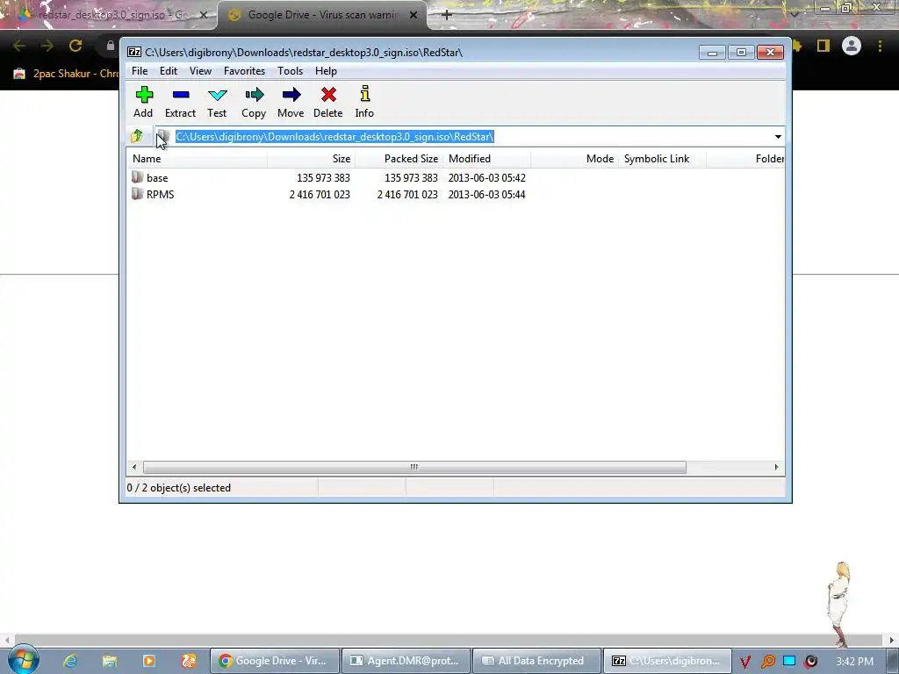Screen dimensions: 899x674
Task: Open the media player taskbar icon
Action: click(x=149, y=661)
